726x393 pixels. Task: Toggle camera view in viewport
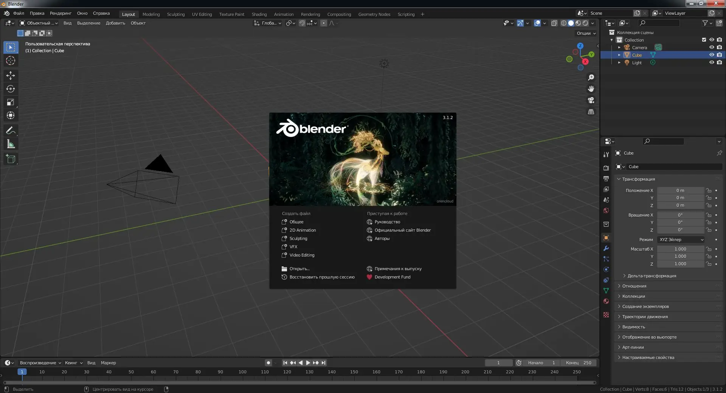[x=591, y=100]
